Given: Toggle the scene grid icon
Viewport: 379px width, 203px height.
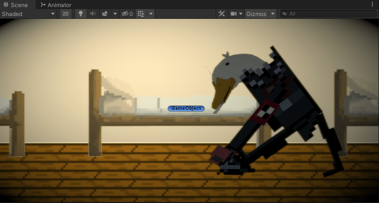Looking at the screenshot, I should (x=141, y=14).
